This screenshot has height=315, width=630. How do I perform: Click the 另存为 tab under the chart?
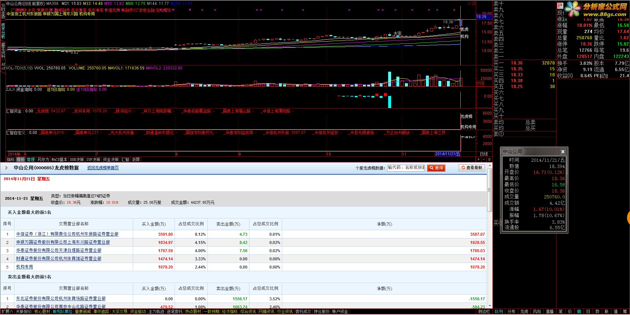coord(43,159)
